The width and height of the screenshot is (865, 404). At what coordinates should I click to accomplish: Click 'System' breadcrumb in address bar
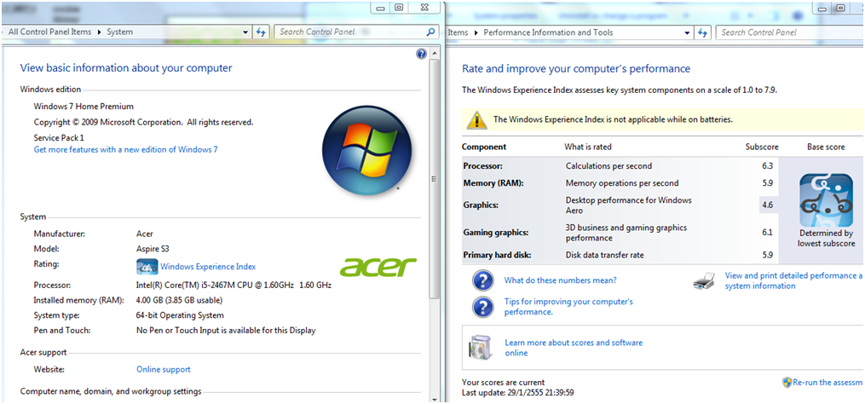(119, 32)
